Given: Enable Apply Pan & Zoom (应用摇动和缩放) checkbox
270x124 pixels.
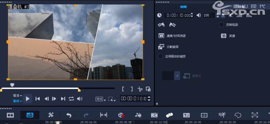Looking at the screenshot, I should point(160,56).
